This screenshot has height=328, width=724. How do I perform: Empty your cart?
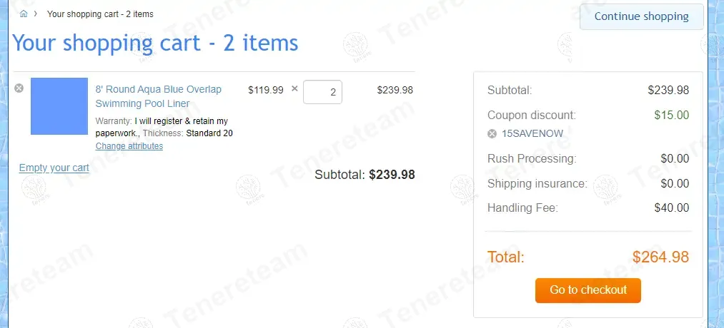click(x=54, y=168)
